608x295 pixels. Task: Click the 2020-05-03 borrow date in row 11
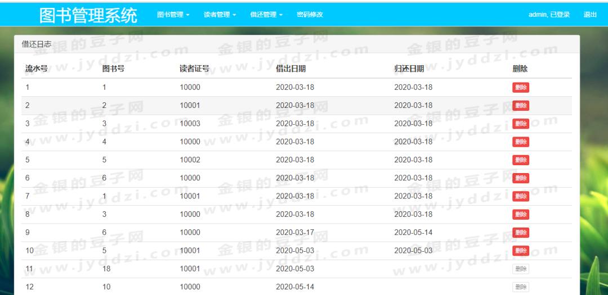[x=294, y=269]
